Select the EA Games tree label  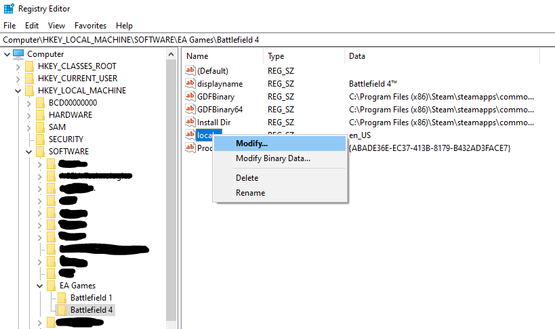tap(77, 286)
